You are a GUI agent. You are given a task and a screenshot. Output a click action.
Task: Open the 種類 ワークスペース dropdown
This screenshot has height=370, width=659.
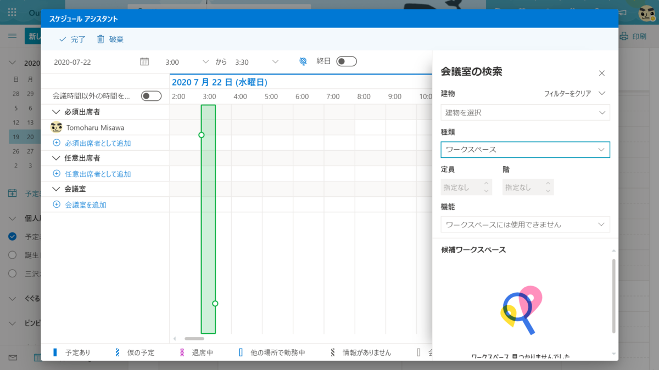point(525,149)
